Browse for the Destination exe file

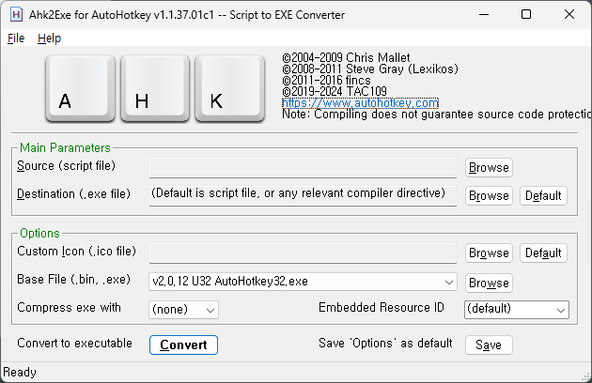[x=489, y=195]
